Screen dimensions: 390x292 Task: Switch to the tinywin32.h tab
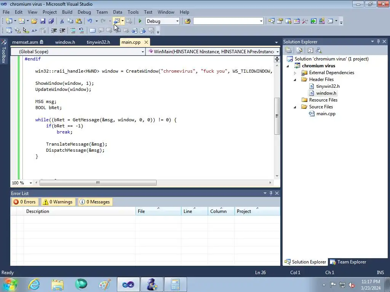click(98, 42)
